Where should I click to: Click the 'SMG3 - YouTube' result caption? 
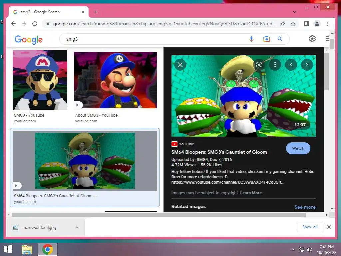pyautogui.click(x=29, y=115)
